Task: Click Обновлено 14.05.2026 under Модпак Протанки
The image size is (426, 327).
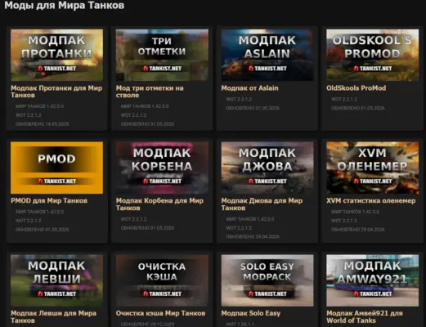Action: point(43,124)
